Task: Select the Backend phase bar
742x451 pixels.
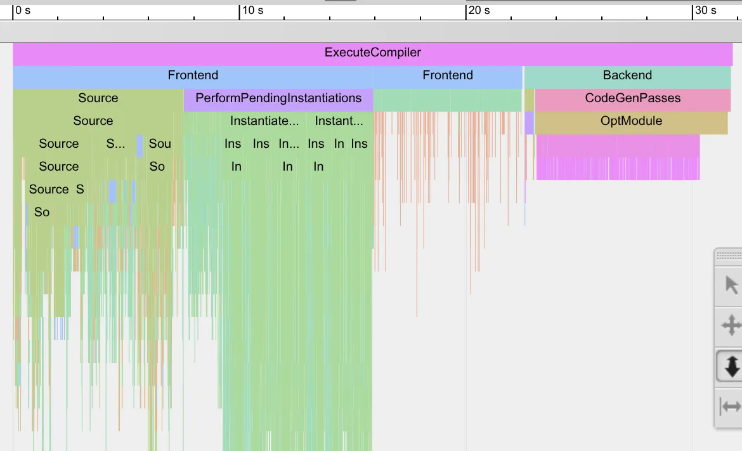Action: [x=627, y=75]
